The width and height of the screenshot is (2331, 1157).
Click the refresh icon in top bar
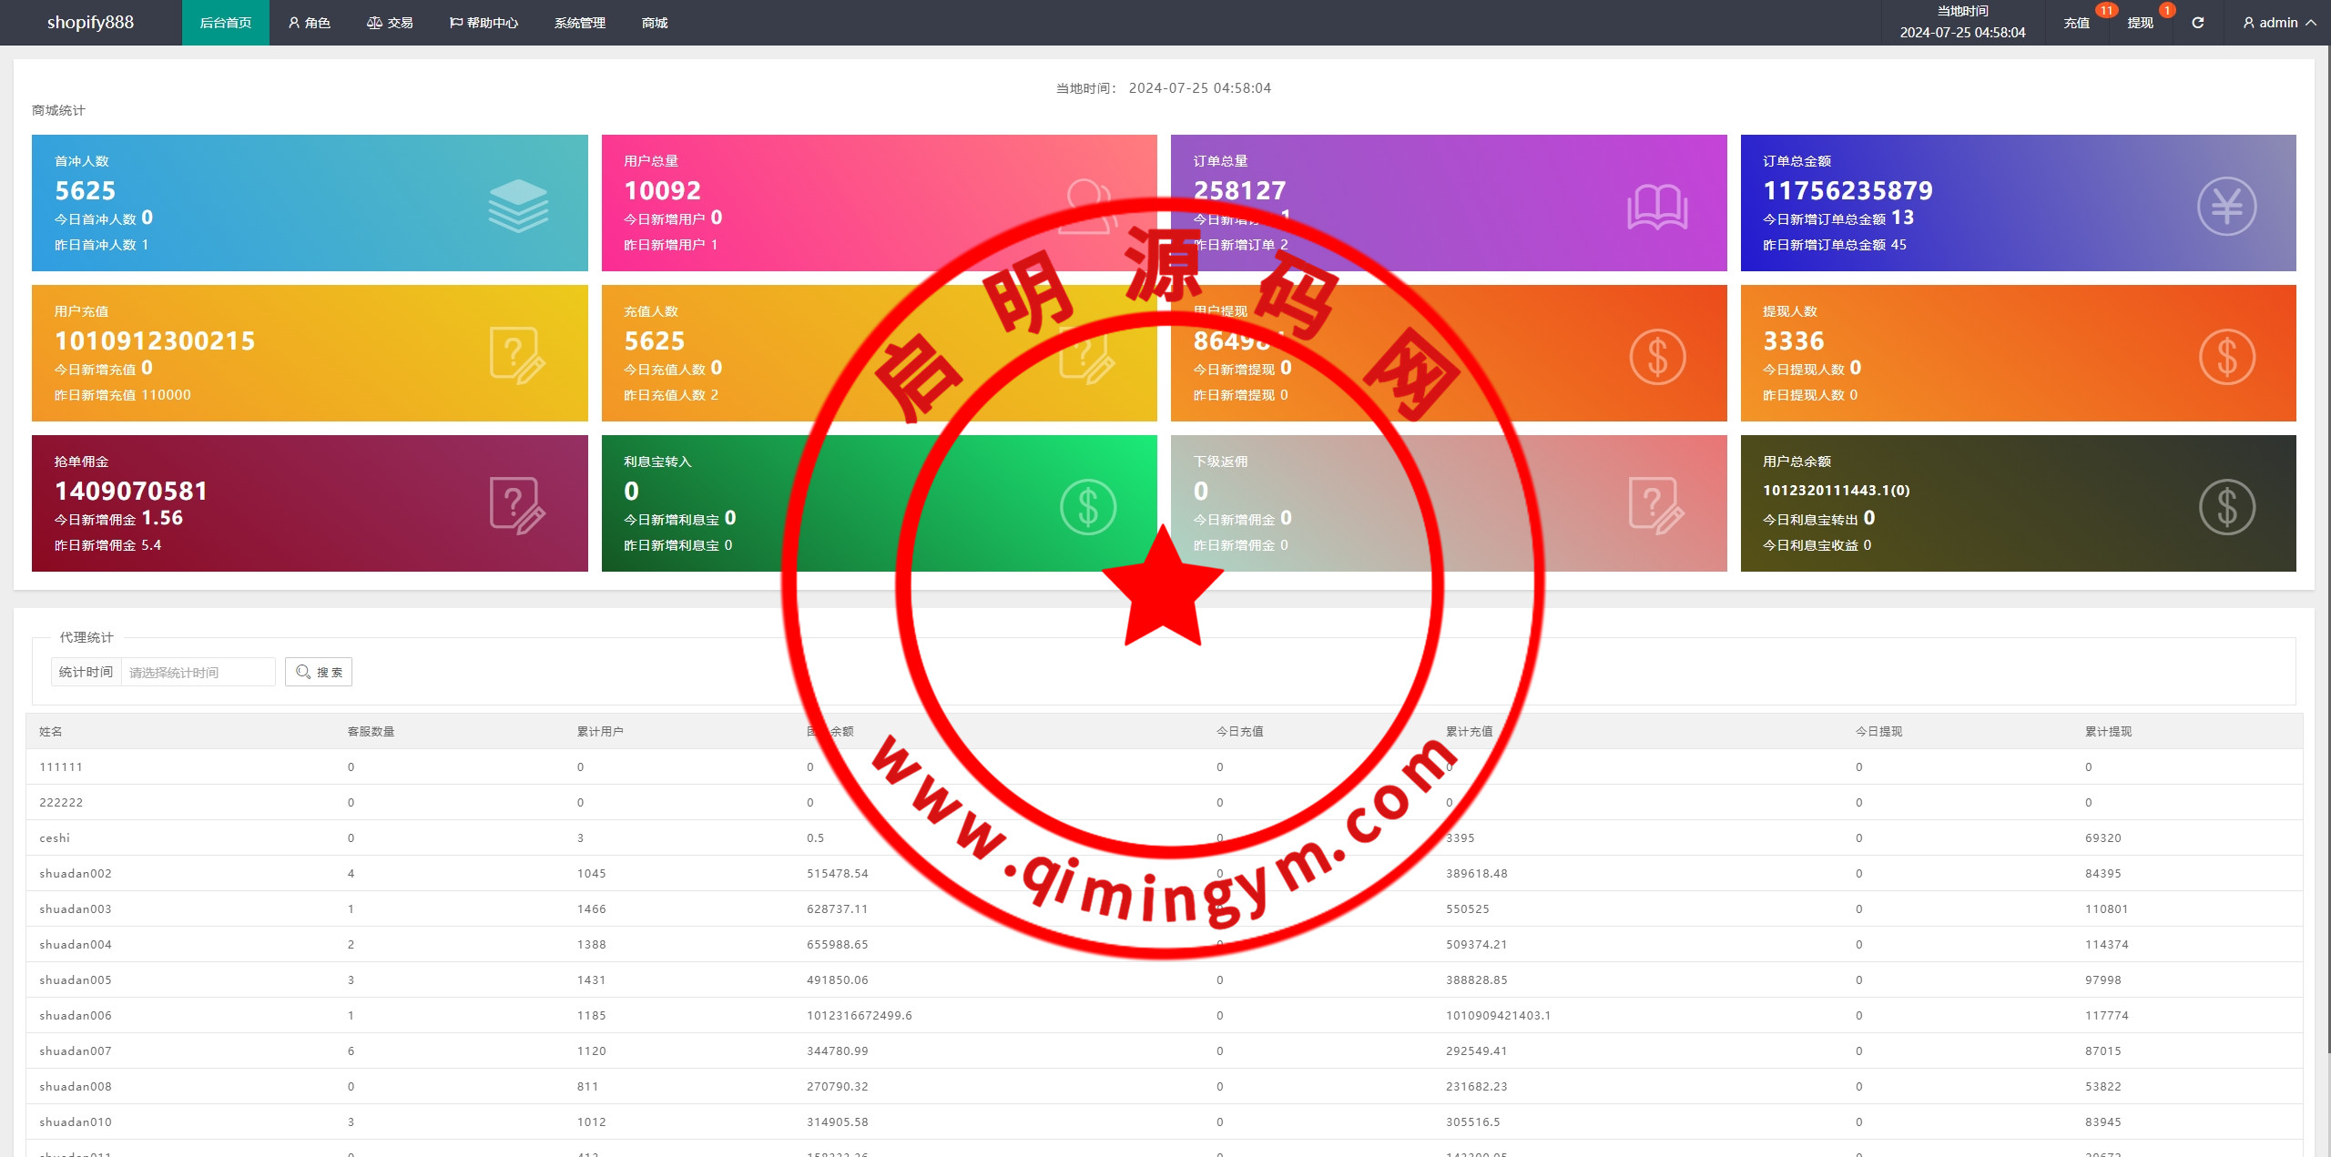[x=2197, y=23]
